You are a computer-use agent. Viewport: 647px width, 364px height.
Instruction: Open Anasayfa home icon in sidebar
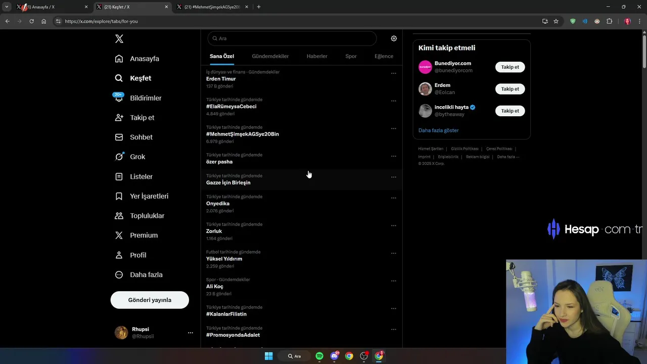(119, 59)
